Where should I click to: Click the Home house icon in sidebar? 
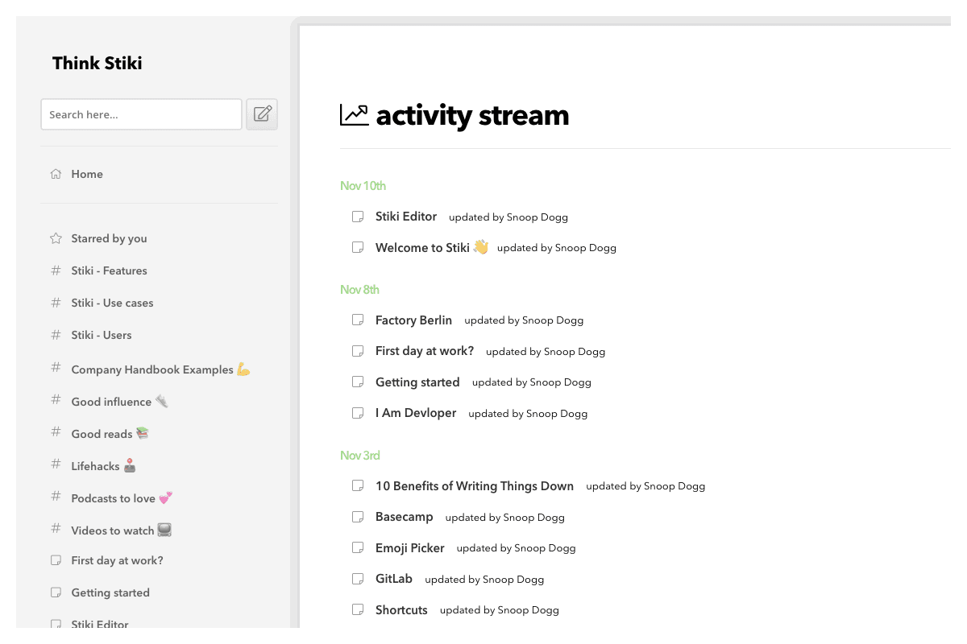56,174
